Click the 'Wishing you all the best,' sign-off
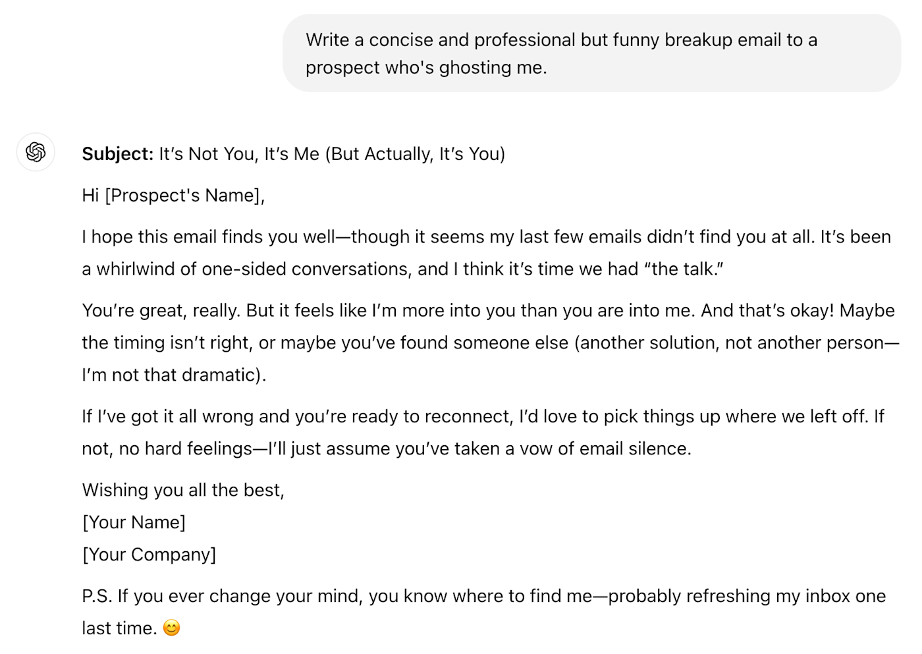 183,490
